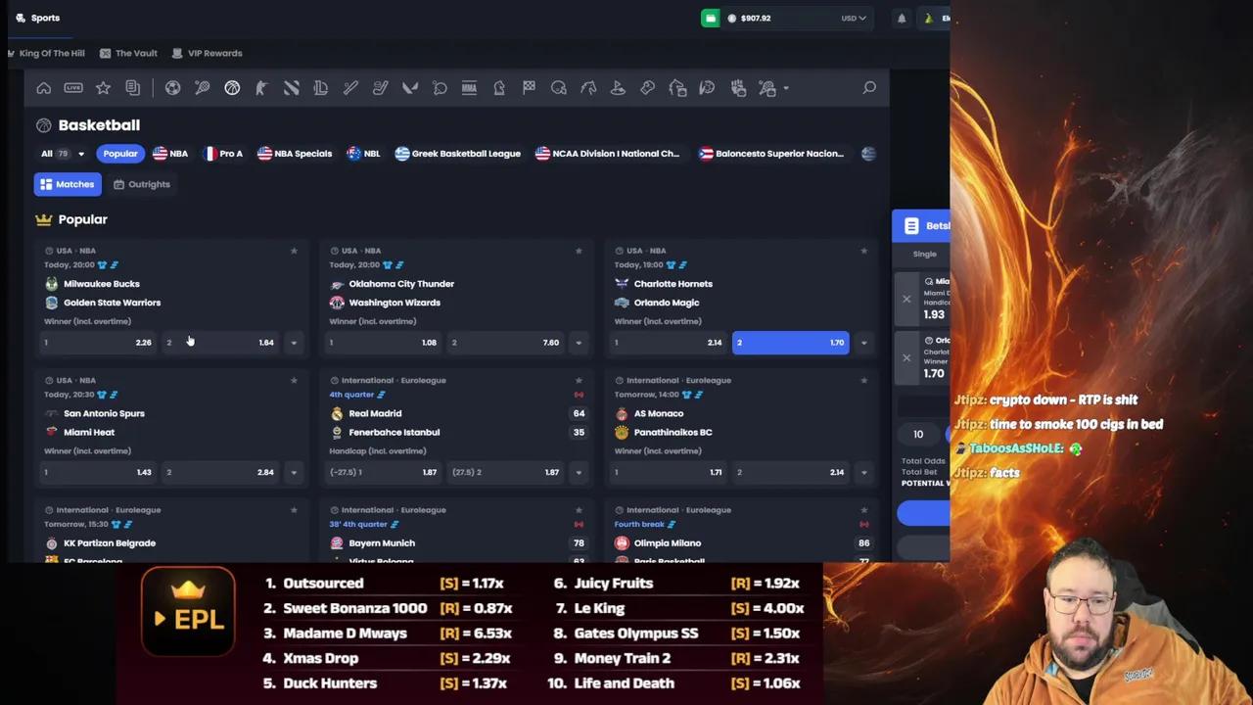Open the VIP Rewards link

[207, 53]
